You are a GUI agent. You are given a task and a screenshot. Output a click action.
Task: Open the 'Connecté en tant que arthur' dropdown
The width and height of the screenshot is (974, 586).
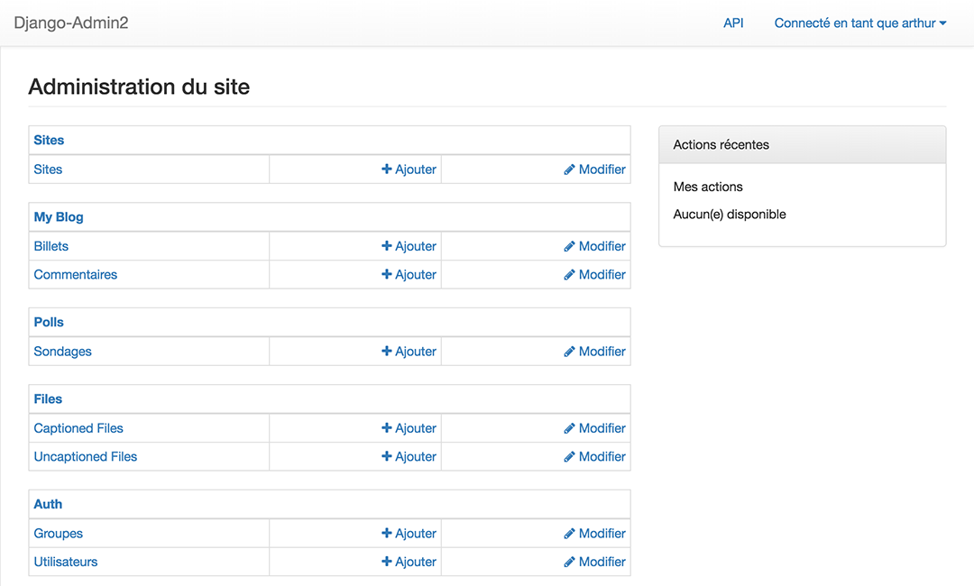pos(859,23)
